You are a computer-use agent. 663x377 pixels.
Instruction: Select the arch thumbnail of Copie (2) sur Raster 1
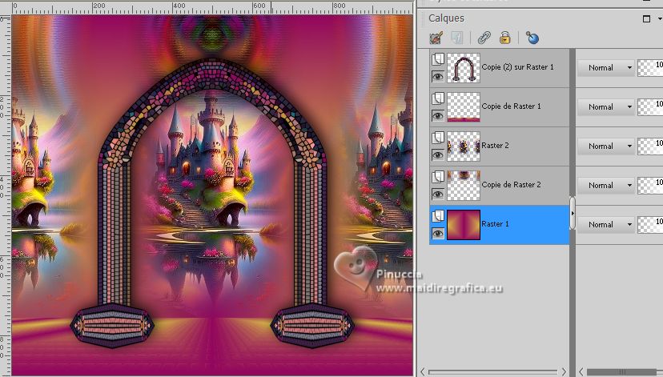(x=464, y=67)
